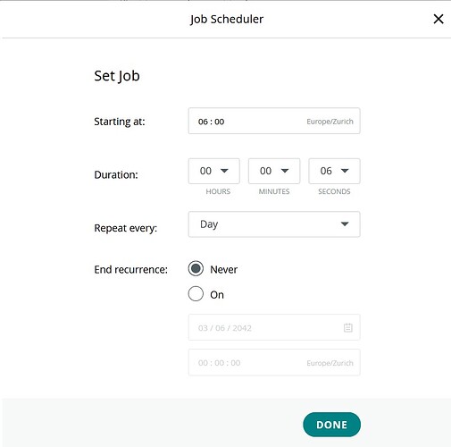Click the seconds dropdown arrow in Duration
Viewport: 451px width, 447px height.
coord(345,171)
